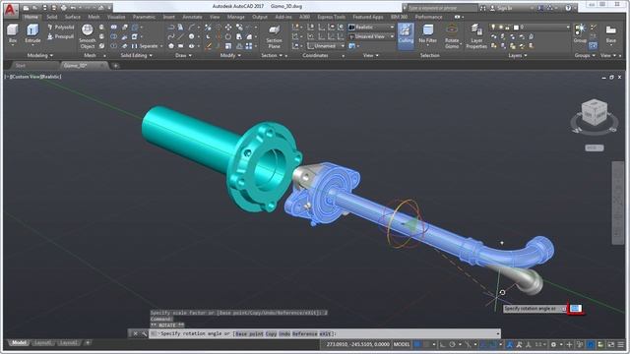This screenshot has width=630, height=354.
Task: Select the Box solid tool
Action: (13, 34)
